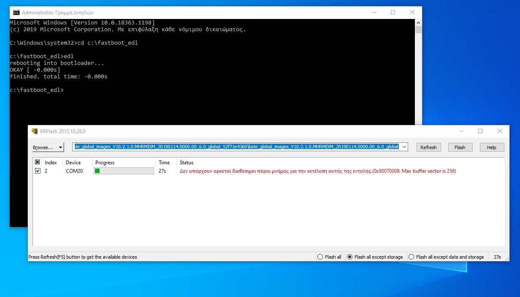The image size is (520, 297).
Task: Click "rebooting into bootloader..." line in console
Action: click(57, 63)
